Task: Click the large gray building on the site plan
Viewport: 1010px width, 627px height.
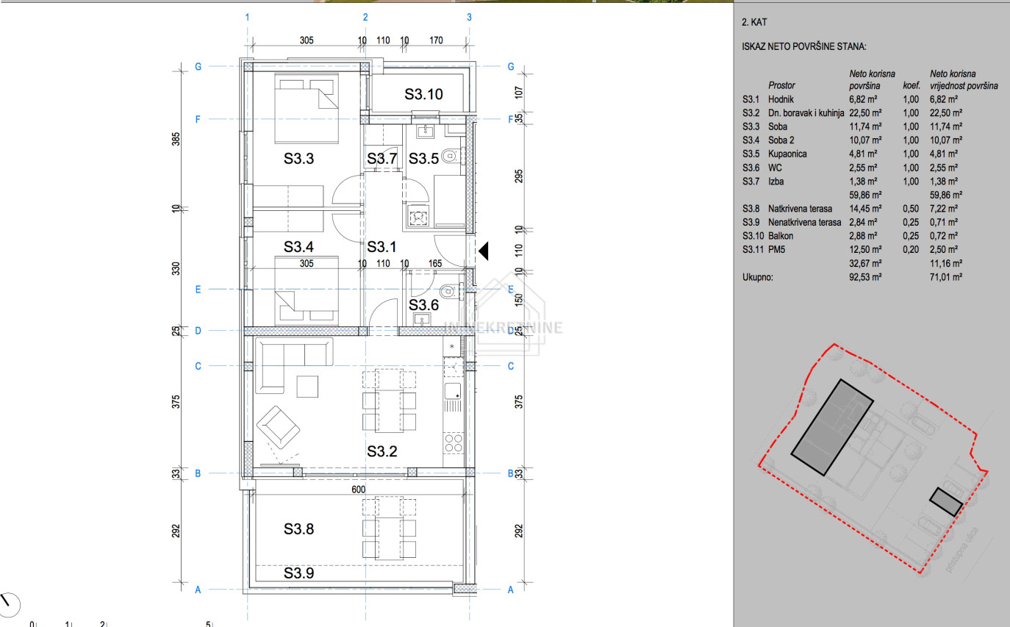Action: coord(831,427)
